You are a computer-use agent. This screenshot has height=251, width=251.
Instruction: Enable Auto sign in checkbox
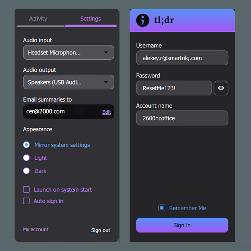click(27, 201)
